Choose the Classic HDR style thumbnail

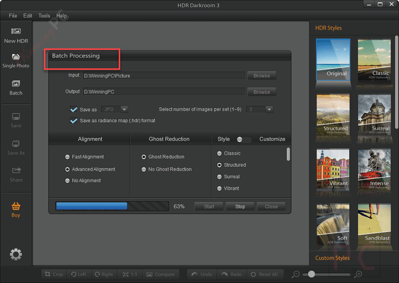click(375, 59)
